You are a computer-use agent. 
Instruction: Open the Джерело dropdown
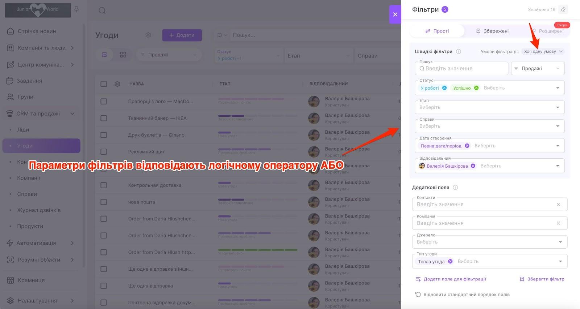click(x=490, y=242)
